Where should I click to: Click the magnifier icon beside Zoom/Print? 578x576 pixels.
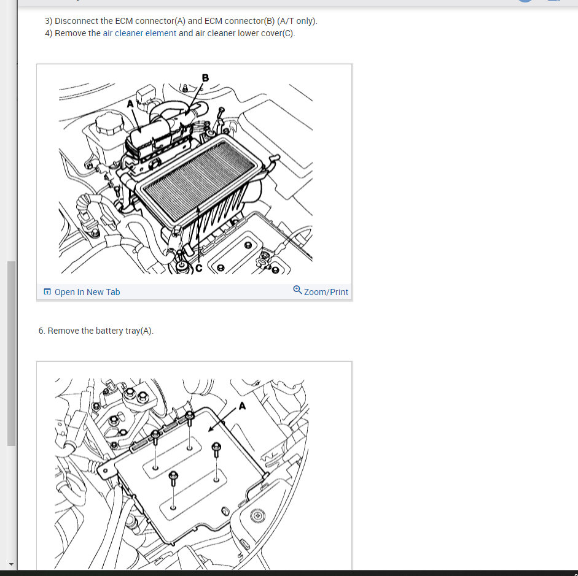(297, 290)
